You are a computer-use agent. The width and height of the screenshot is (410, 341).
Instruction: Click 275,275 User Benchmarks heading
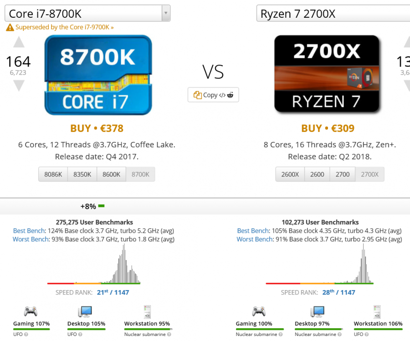[94, 222]
